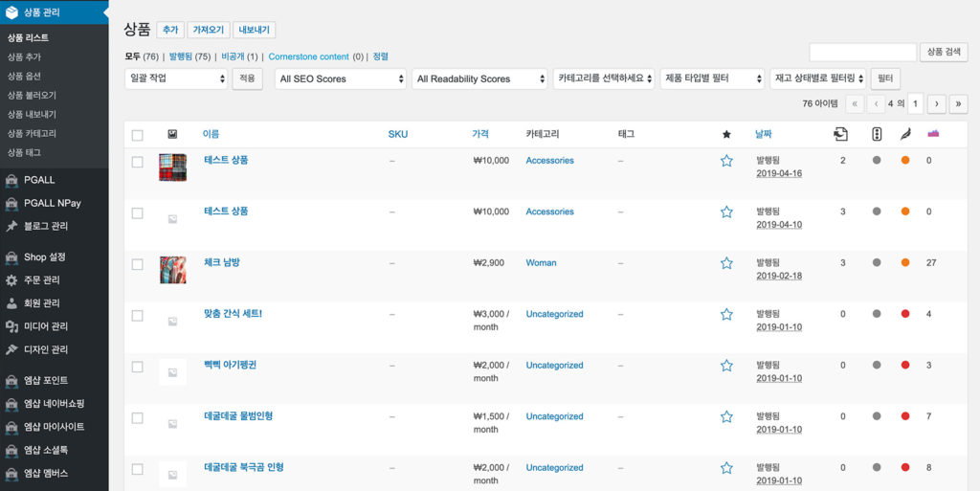Click red SEO status dot for 맞춤 간식 세트!

(x=905, y=314)
